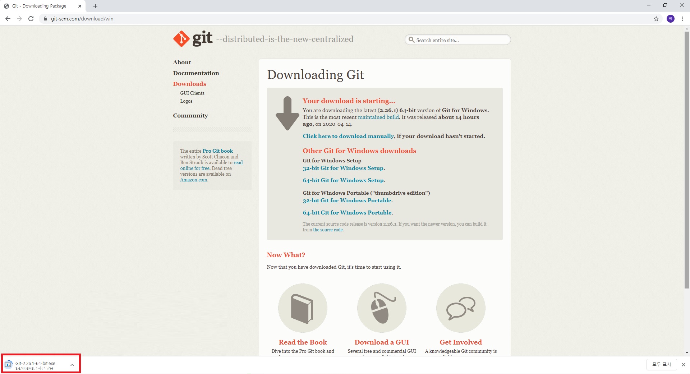The height and width of the screenshot is (374, 690).
Task: Focus the Search entire site field
Action: coord(457,40)
